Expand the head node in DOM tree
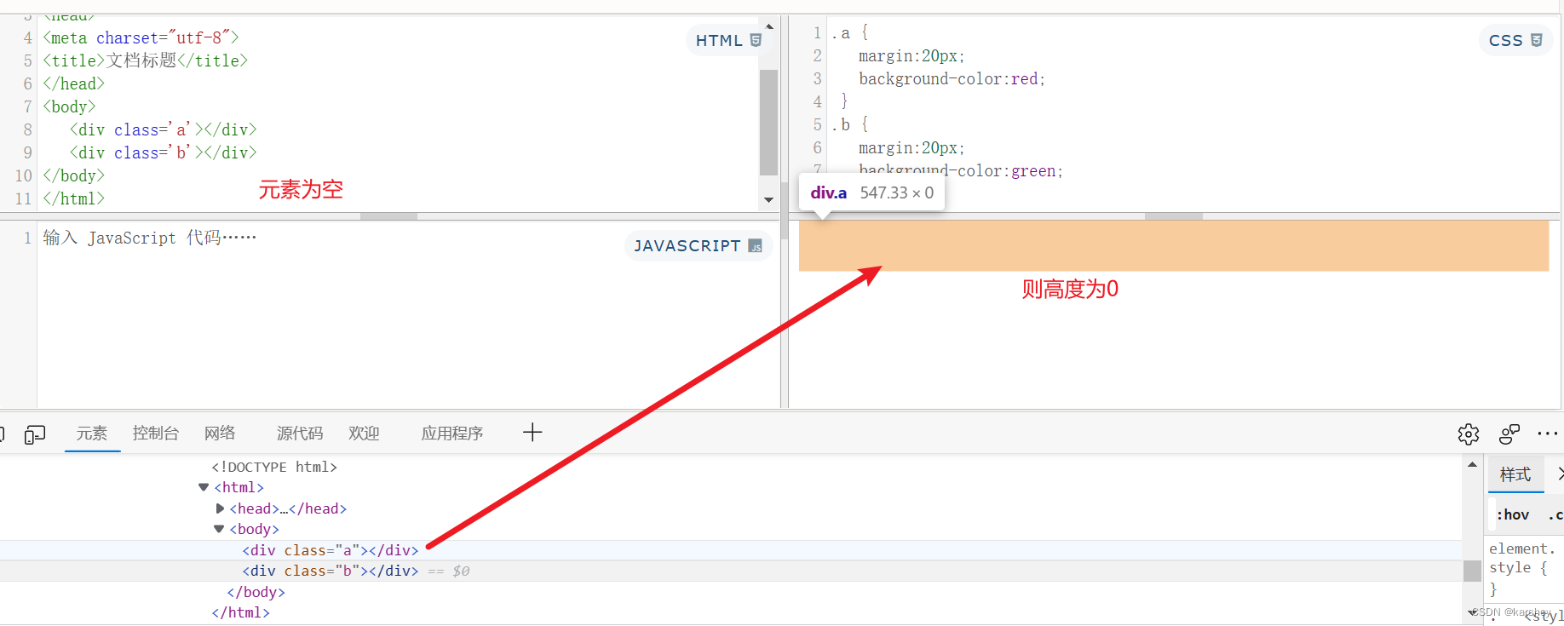The height and width of the screenshot is (626, 1564). pyautogui.click(x=220, y=508)
